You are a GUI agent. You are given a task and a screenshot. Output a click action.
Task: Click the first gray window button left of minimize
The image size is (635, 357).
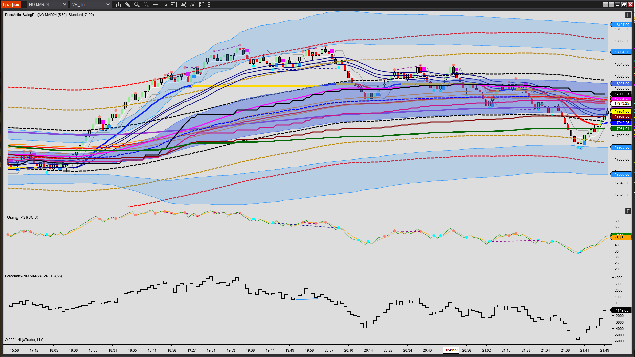pos(605,5)
